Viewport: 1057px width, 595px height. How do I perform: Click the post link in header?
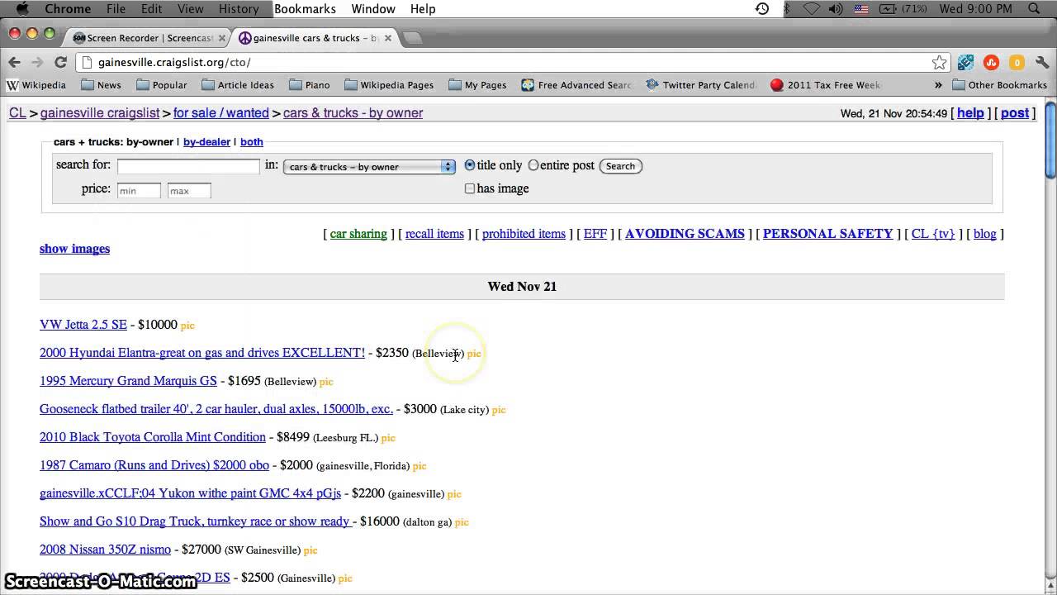1015,113
